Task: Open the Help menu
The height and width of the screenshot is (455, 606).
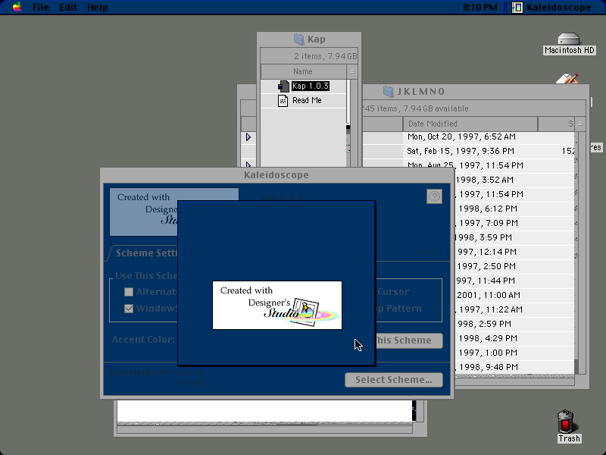Action: tap(98, 8)
